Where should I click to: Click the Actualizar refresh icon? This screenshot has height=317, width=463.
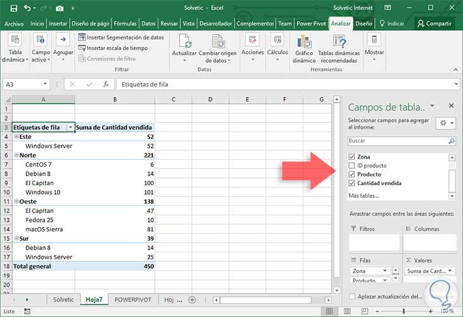[185, 42]
